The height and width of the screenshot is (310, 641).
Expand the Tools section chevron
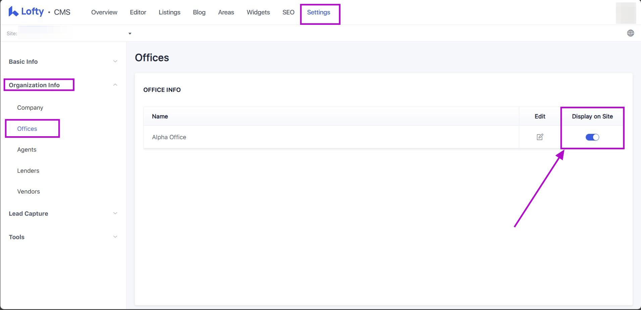(x=115, y=237)
